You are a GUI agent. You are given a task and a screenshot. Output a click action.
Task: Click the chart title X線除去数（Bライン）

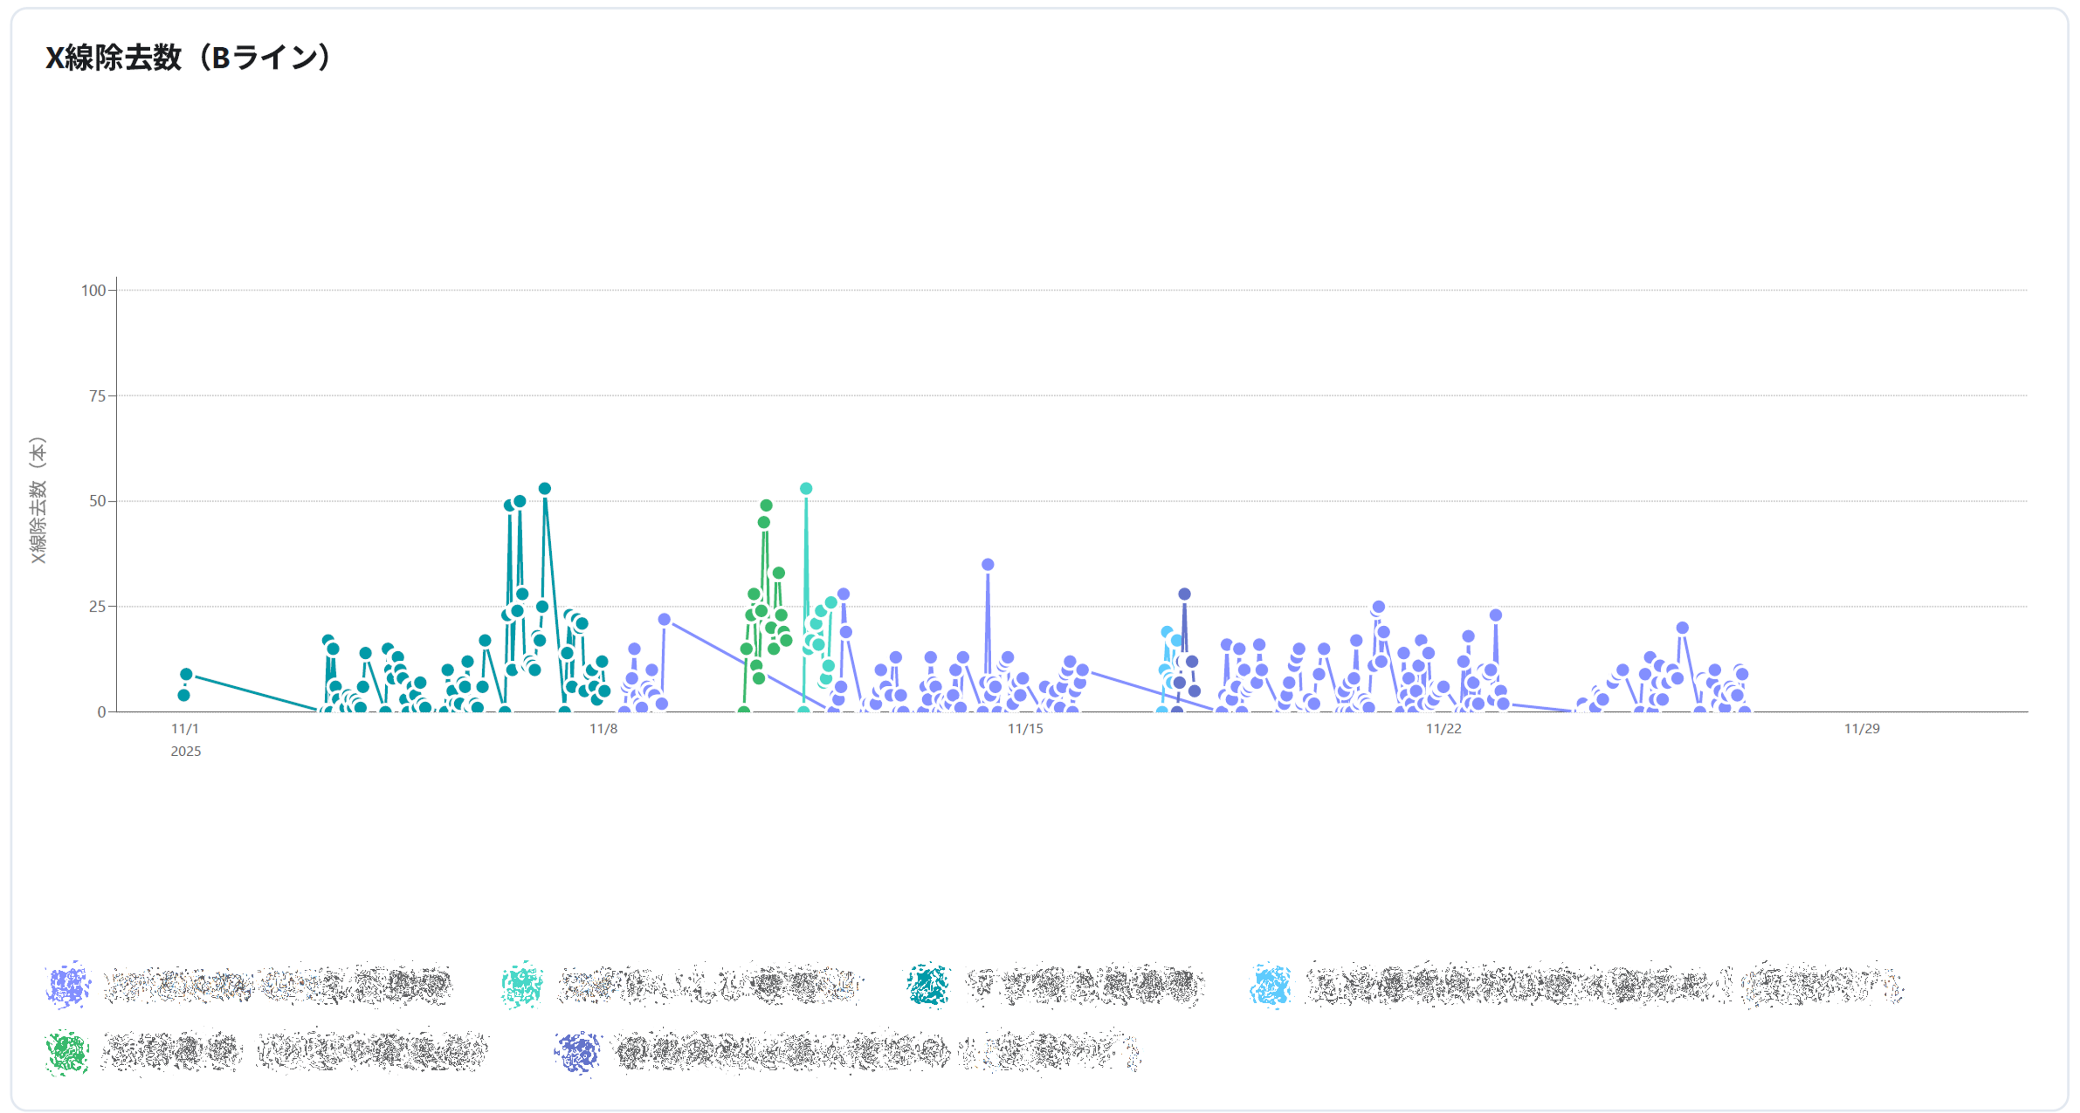tap(187, 57)
